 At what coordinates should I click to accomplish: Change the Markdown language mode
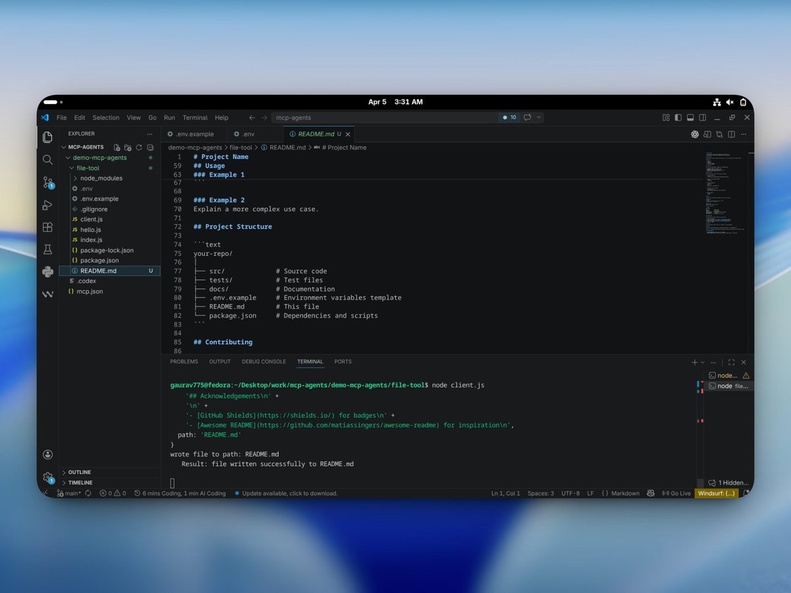point(626,494)
